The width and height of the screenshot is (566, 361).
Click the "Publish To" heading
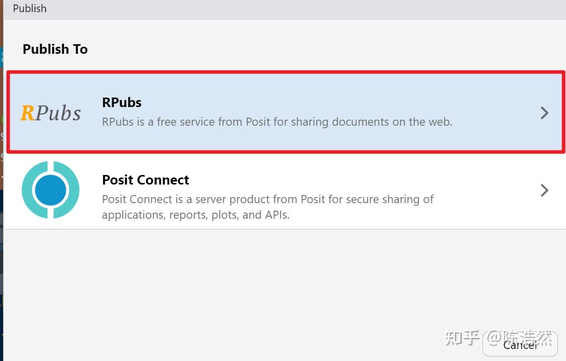tap(55, 49)
